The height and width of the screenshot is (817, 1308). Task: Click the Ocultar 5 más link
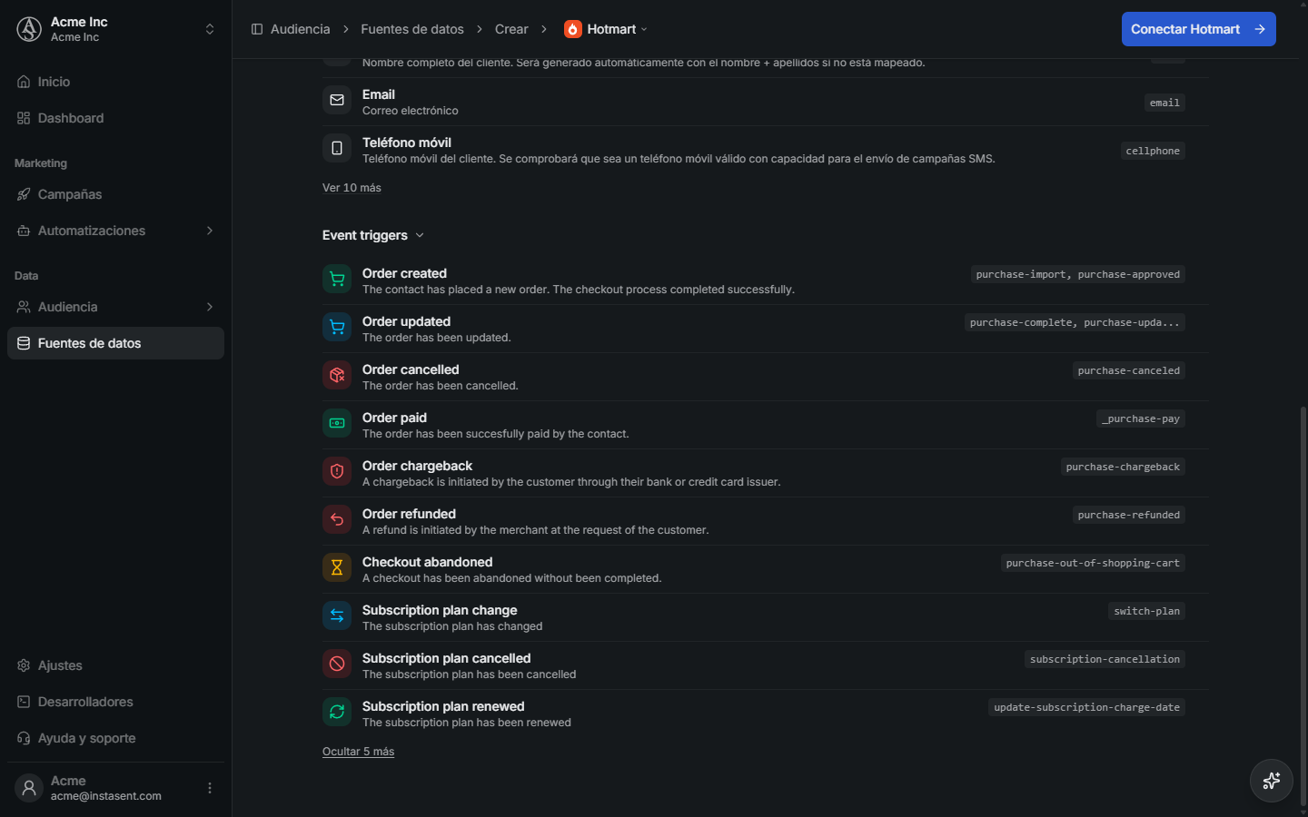point(358,752)
